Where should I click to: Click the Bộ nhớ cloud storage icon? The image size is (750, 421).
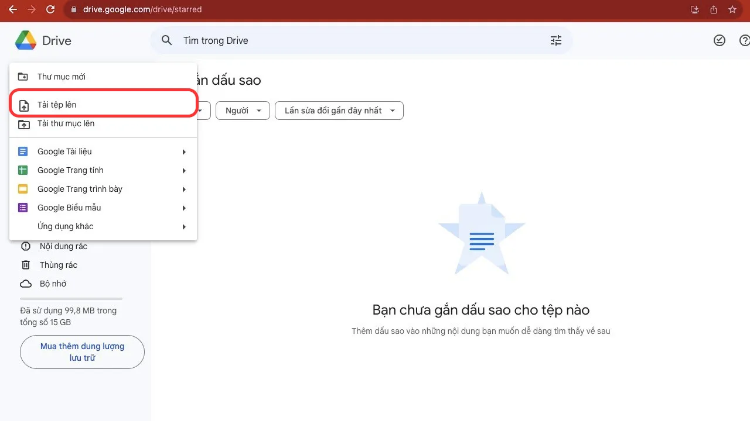(x=26, y=284)
